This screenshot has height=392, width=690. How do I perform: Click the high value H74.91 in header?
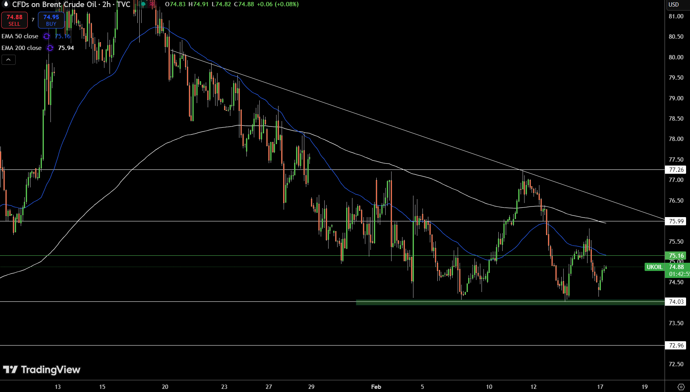[x=198, y=4]
